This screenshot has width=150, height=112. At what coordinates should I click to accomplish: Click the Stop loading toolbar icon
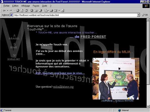18,11
